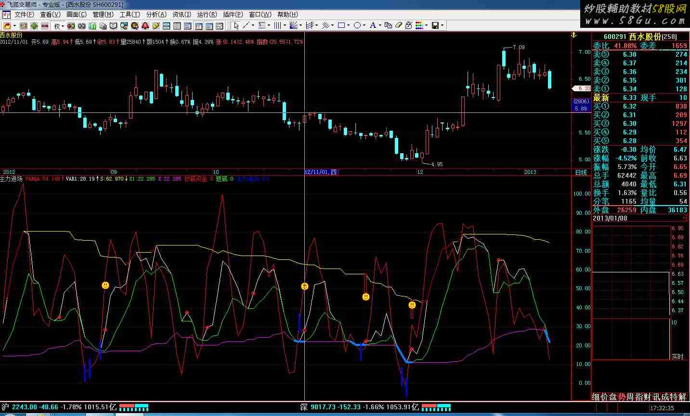Click stock code 600291 in quote panel
Viewport: 690px width, 416px height.
pyautogui.click(x=615, y=37)
